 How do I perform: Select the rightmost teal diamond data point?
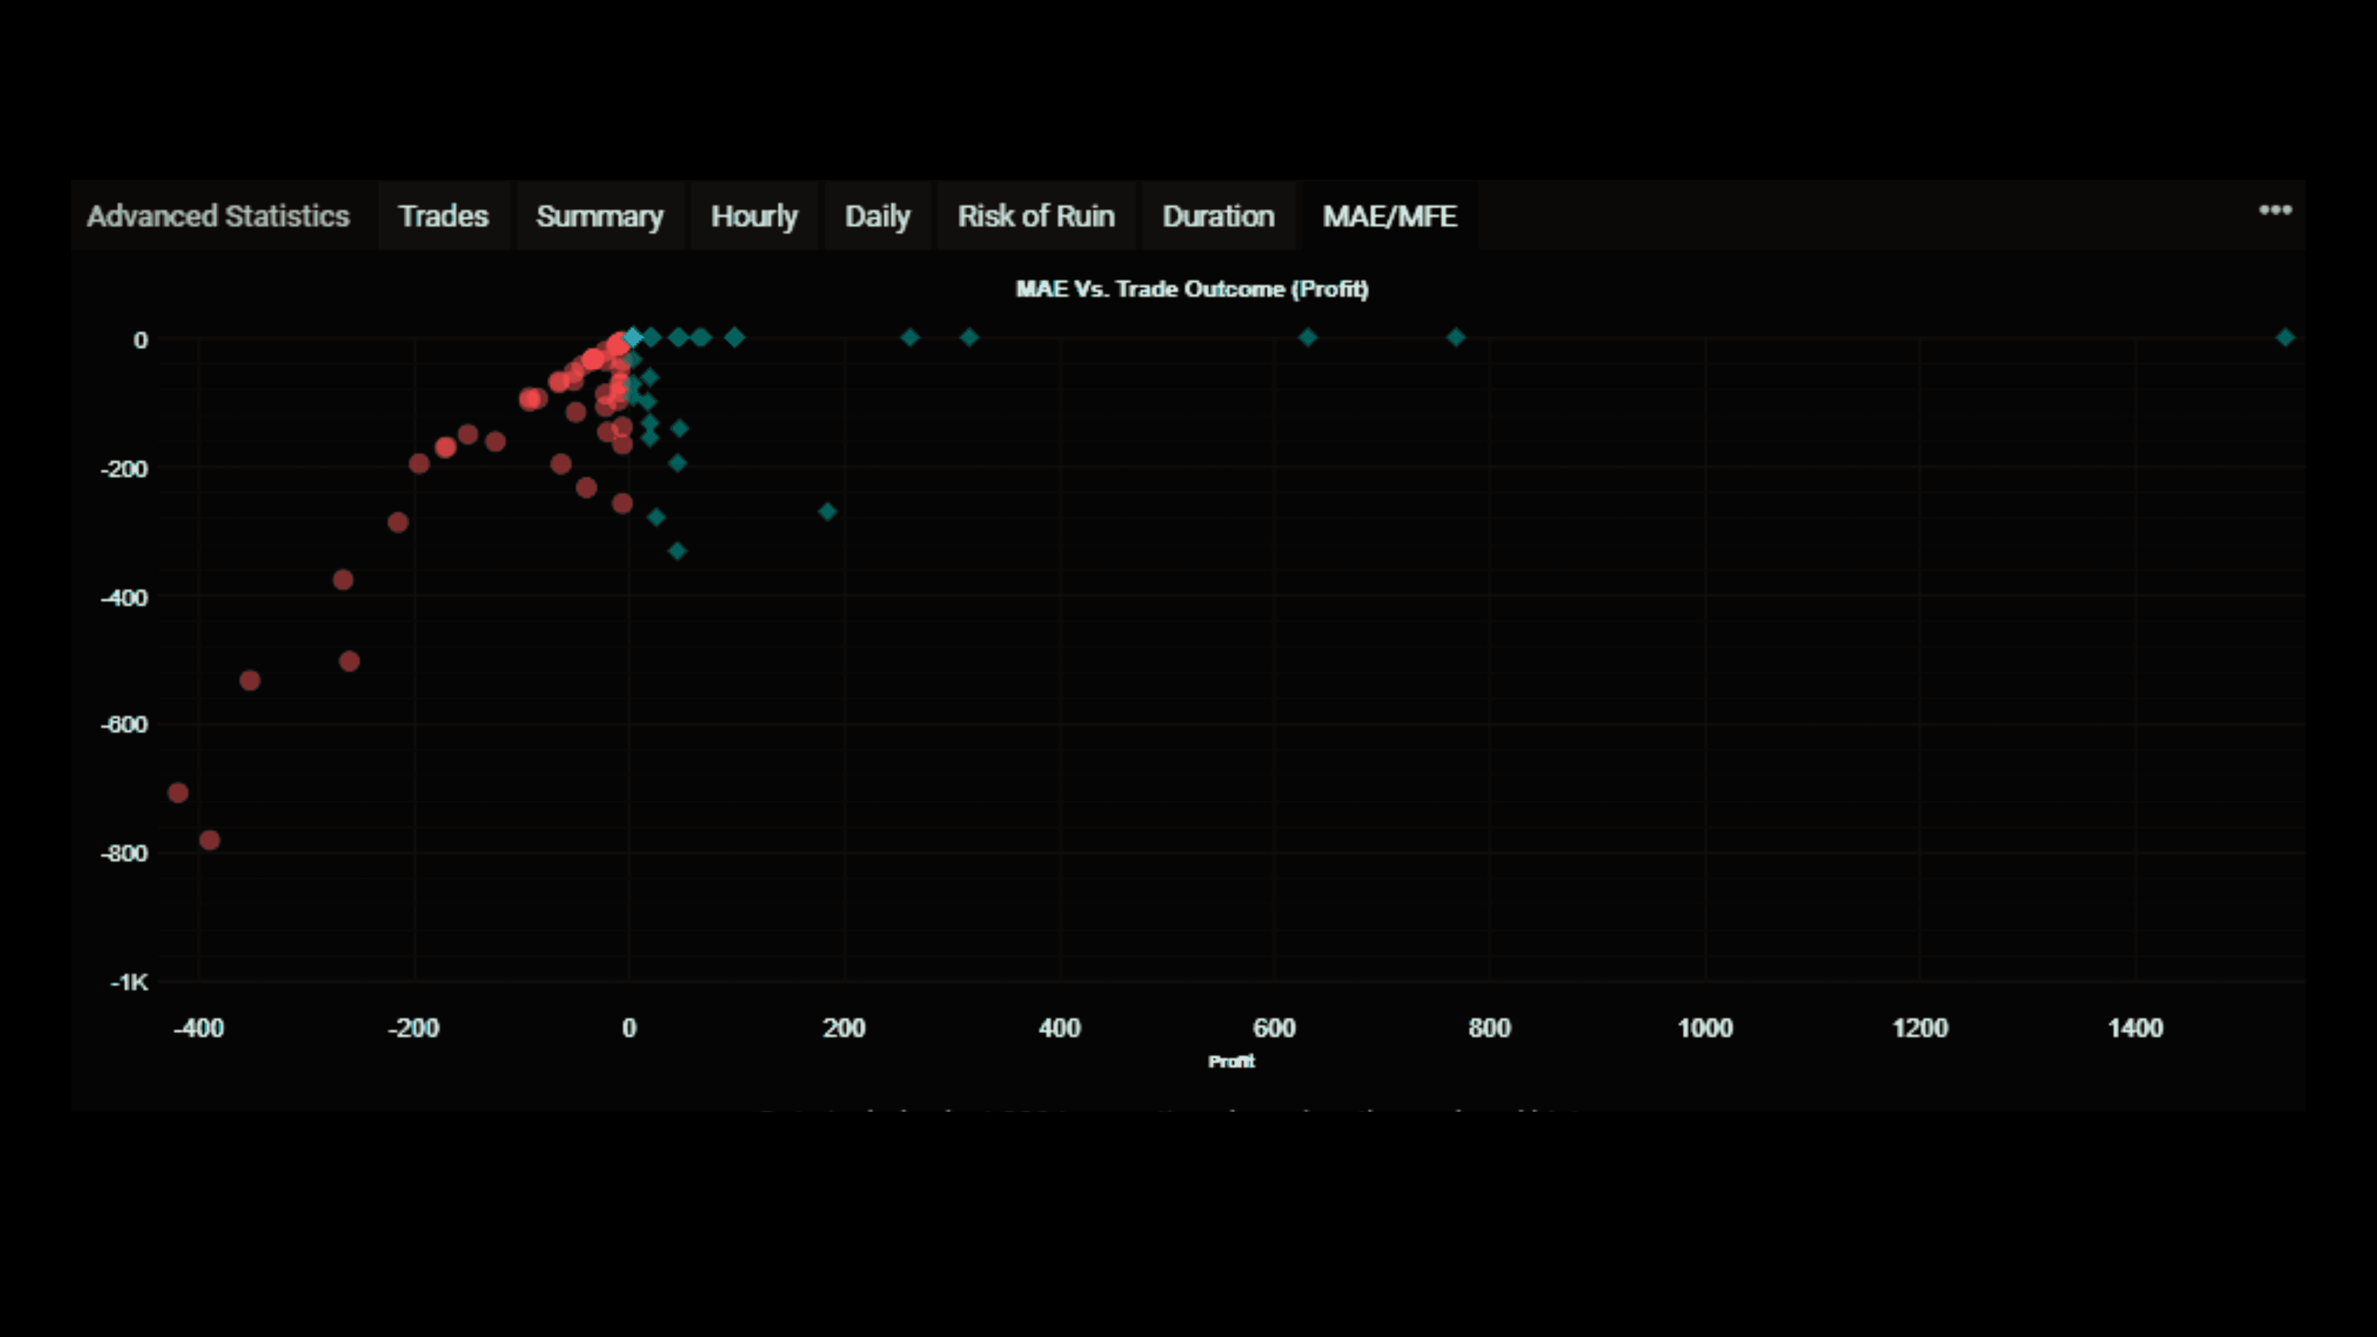(x=2285, y=338)
